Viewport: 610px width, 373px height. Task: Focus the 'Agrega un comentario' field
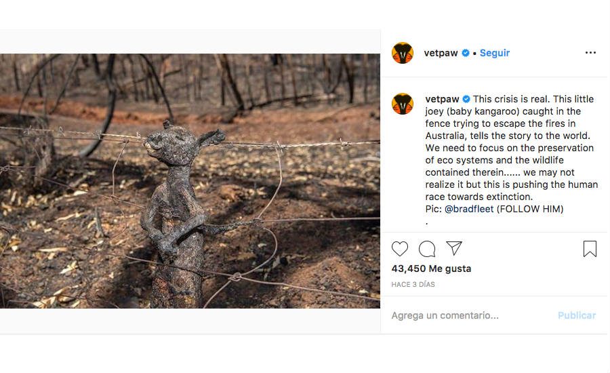point(468,315)
